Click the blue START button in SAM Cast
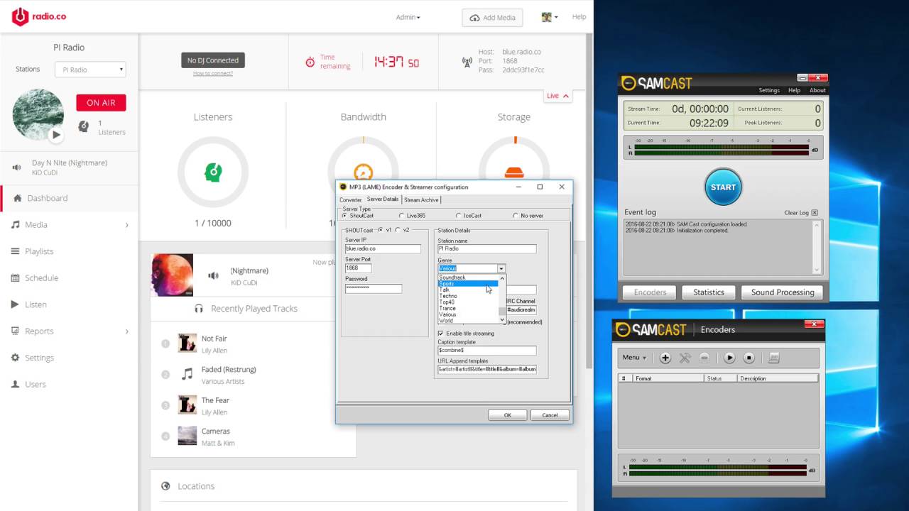 [723, 187]
